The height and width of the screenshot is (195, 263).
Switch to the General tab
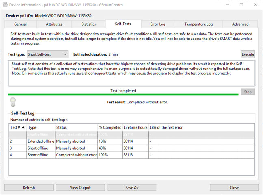click(x=20, y=24)
